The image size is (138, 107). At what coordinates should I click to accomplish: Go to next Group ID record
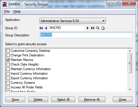(88, 28)
